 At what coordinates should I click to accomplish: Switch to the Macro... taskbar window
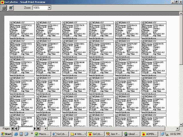tap(43, 134)
